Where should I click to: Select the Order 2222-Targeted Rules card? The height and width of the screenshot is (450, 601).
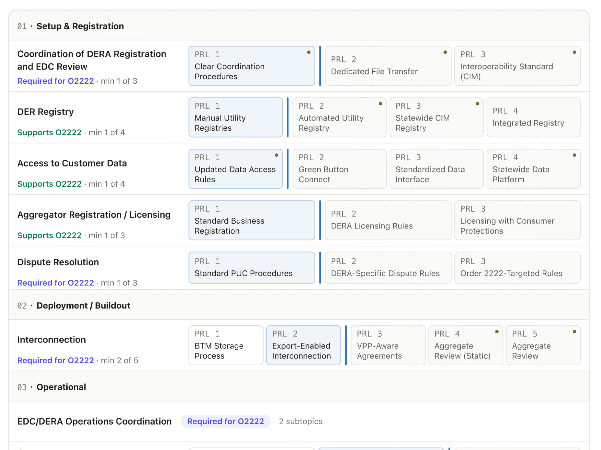tap(517, 268)
